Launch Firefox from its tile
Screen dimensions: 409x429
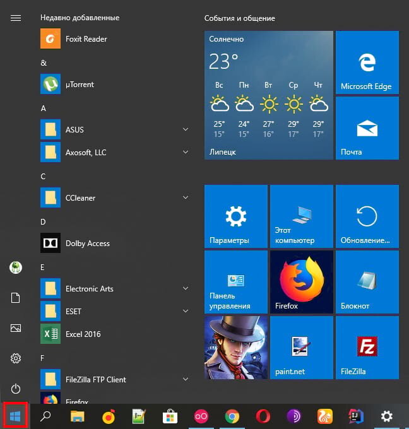point(302,282)
